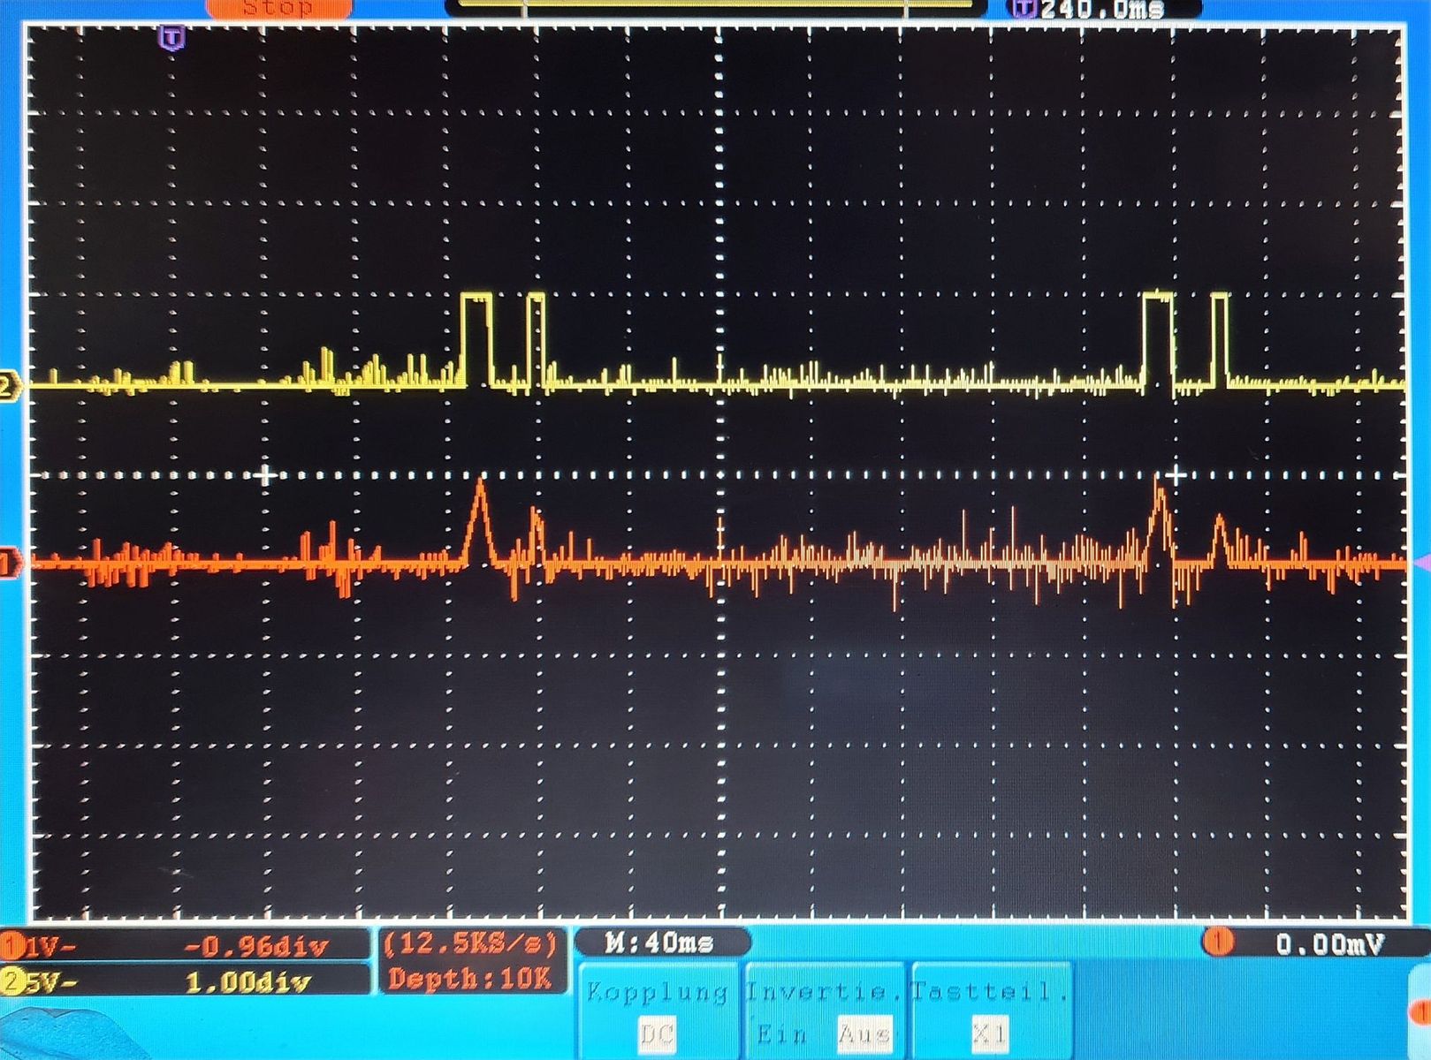Click the purple trigger position marker

click(172, 38)
